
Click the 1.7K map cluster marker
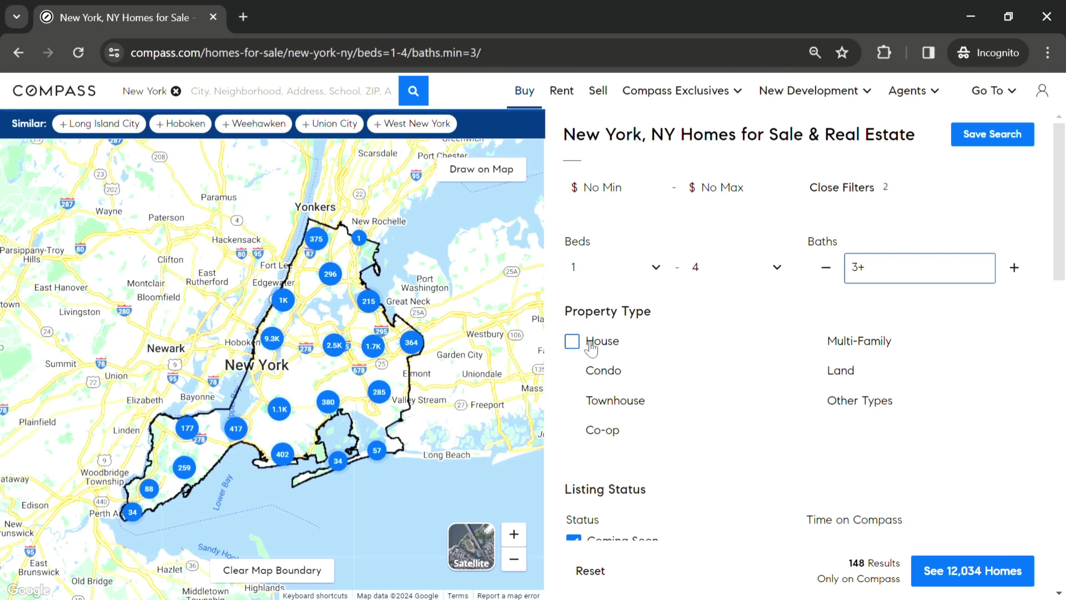pos(373,346)
